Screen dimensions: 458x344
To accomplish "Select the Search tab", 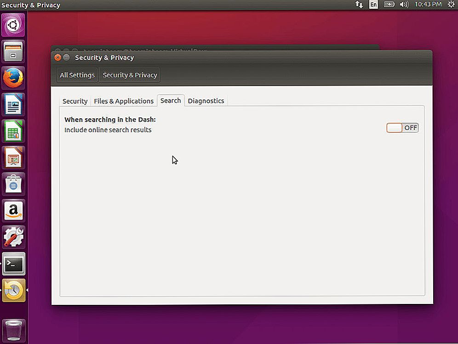I will (171, 100).
